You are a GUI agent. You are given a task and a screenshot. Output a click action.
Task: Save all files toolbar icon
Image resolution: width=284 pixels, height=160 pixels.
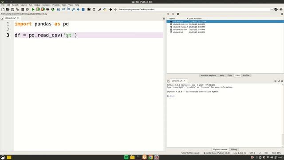[18, 9]
